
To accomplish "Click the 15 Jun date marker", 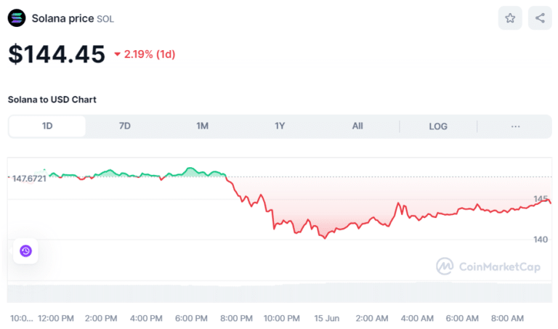I will (x=328, y=318).
